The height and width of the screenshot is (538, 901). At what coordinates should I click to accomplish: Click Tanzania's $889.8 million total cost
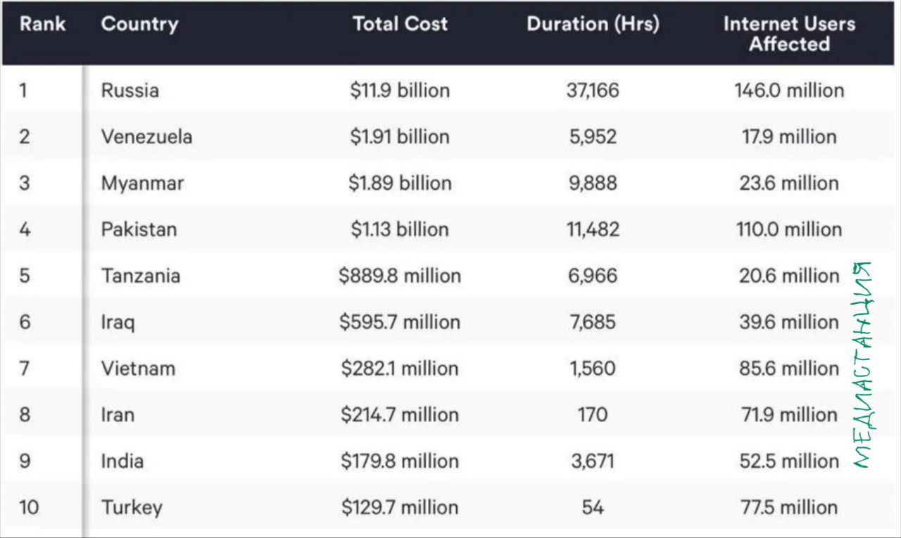(x=400, y=276)
